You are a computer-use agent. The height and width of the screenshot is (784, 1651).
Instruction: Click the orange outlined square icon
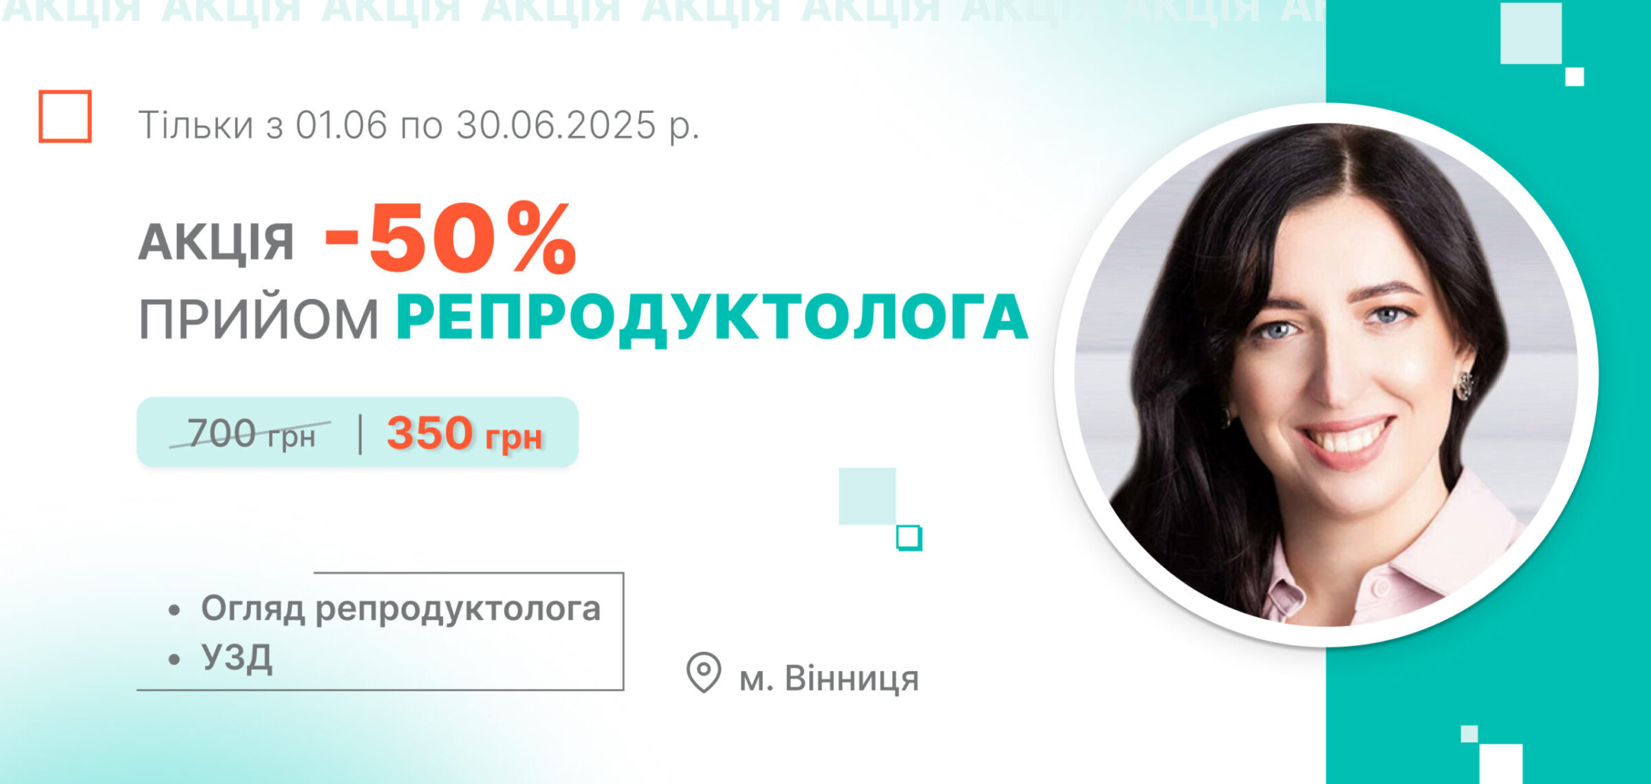coord(65,116)
